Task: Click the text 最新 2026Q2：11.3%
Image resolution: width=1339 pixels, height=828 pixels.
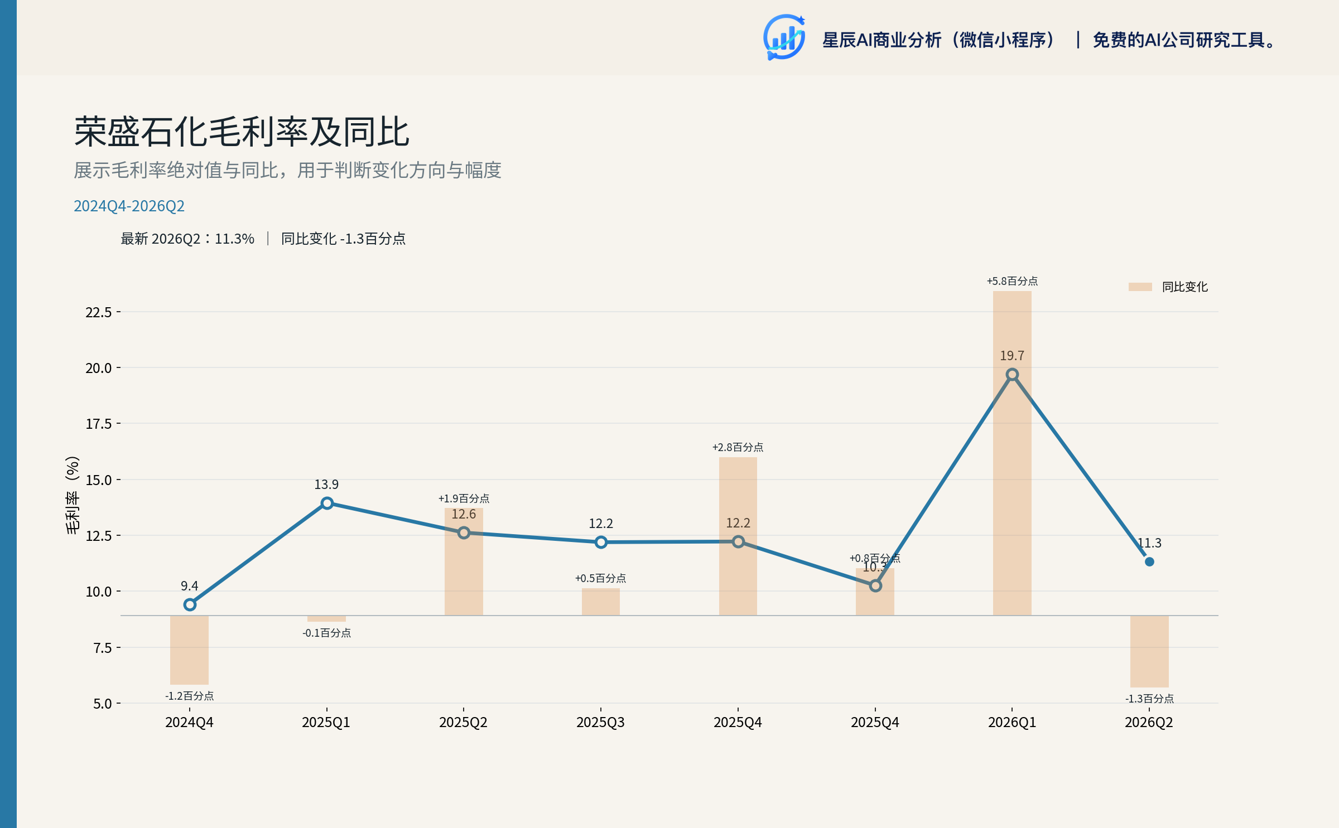Action: [x=187, y=239]
